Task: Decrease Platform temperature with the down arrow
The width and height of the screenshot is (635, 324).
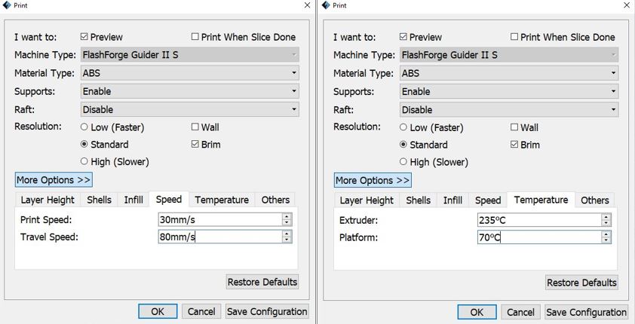Action: coord(606,240)
